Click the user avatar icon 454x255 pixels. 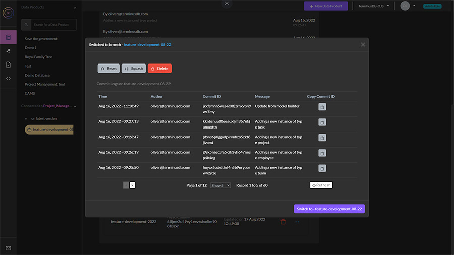(x=405, y=6)
